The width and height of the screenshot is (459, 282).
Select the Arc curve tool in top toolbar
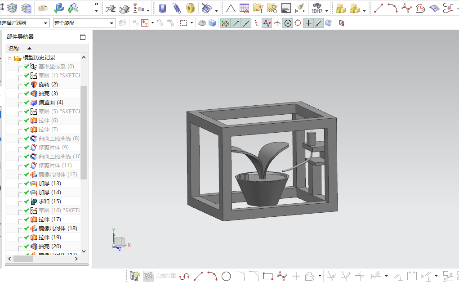point(392,8)
